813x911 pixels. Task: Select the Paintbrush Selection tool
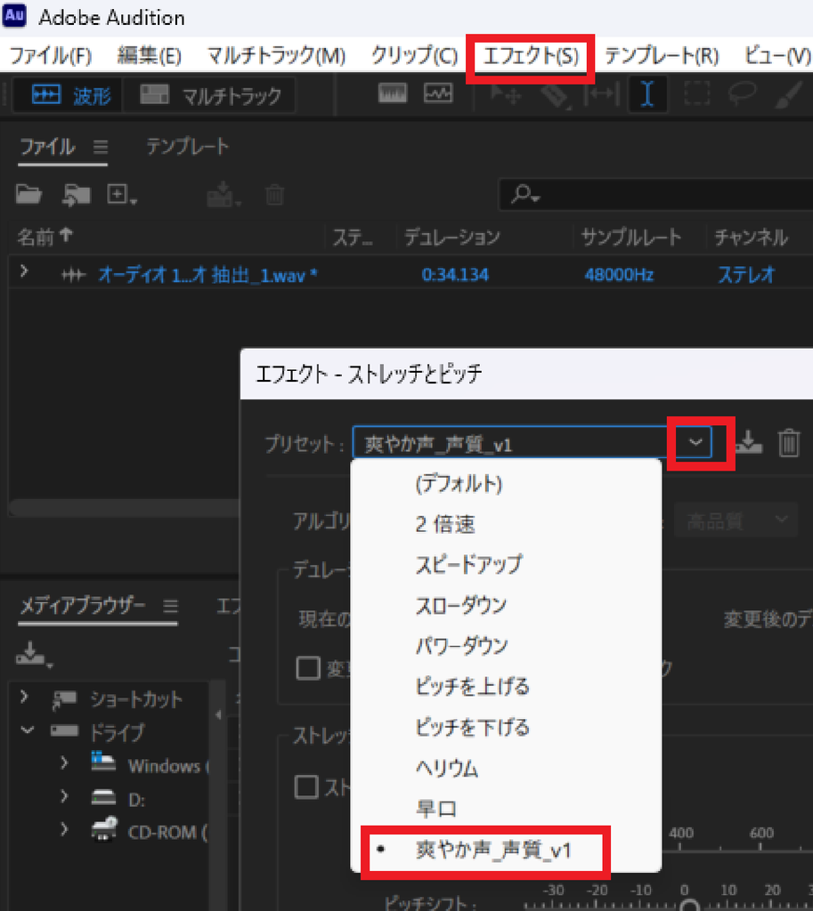789,94
